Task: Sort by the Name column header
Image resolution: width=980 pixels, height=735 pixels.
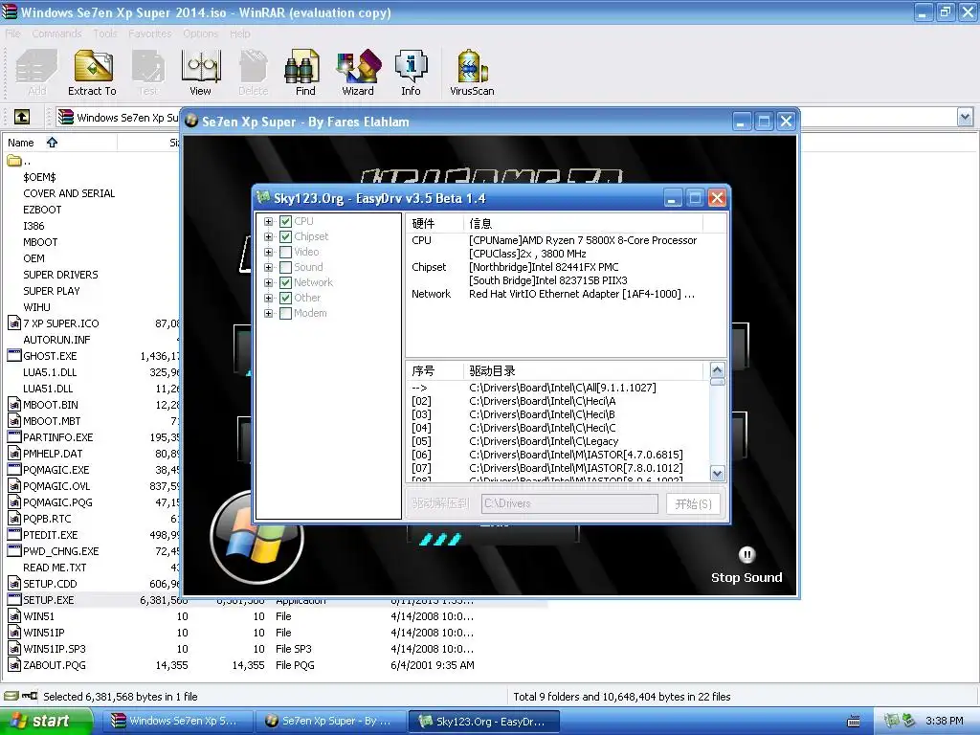Action: point(59,143)
